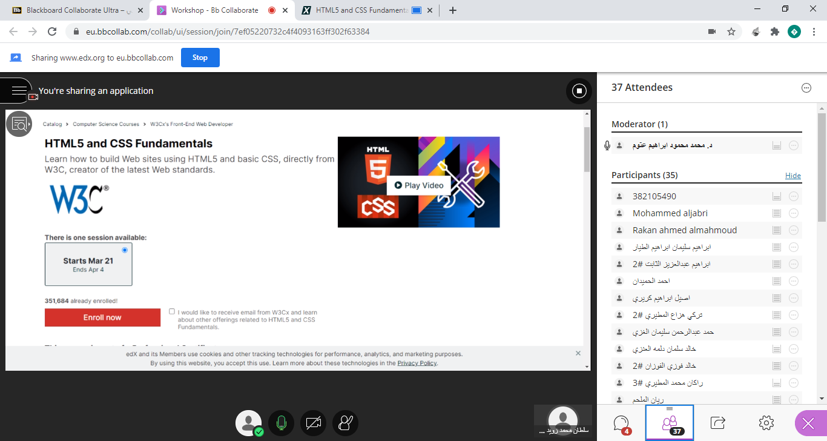Close the Collaborate panel with purple X
The height and width of the screenshot is (441, 827).
(x=808, y=423)
